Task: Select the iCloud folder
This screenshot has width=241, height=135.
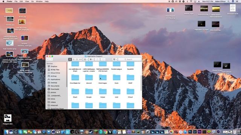Action: [130, 91]
